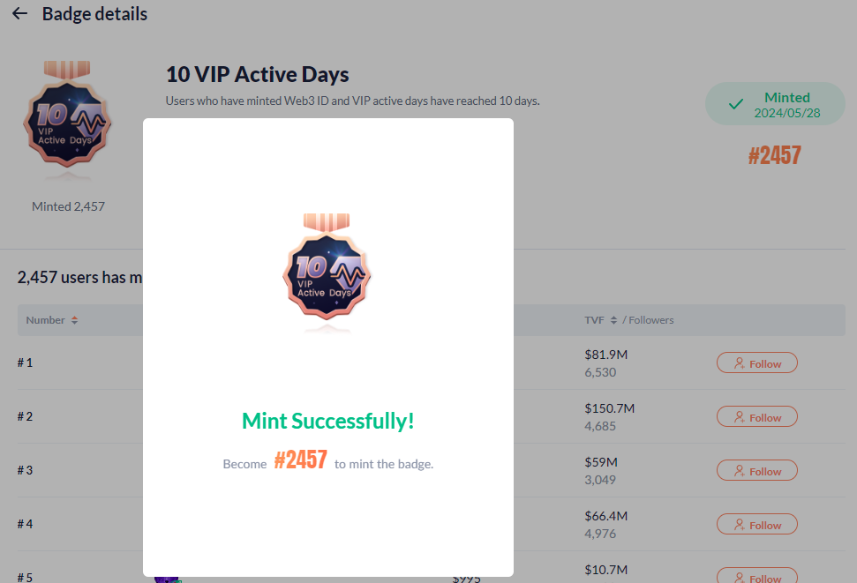Click the badge medal in the success popup
Image resolution: width=857 pixels, height=583 pixels.
pos(328,273)
